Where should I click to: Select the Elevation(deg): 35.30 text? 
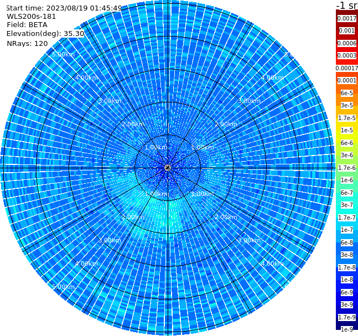click(45, 34)
